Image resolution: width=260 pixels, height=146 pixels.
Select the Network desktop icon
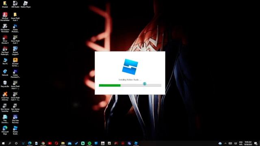tap(5, 73)
